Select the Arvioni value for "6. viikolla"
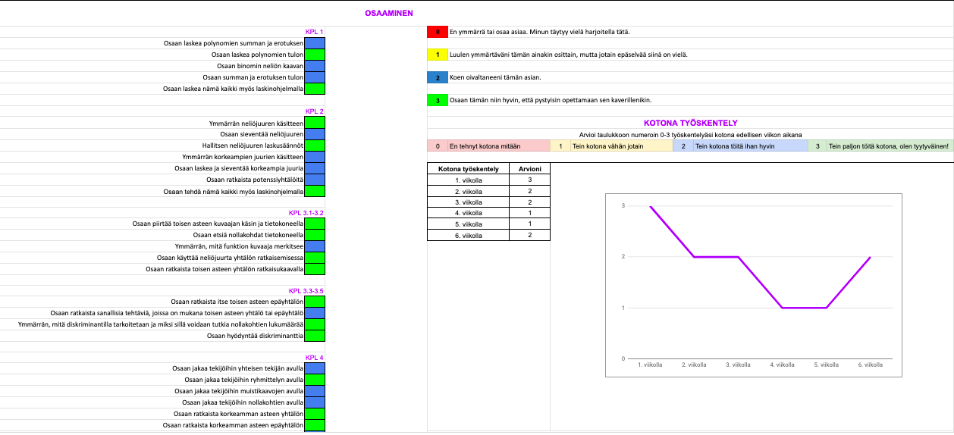The image size is (954, 435). coord(529,236)
